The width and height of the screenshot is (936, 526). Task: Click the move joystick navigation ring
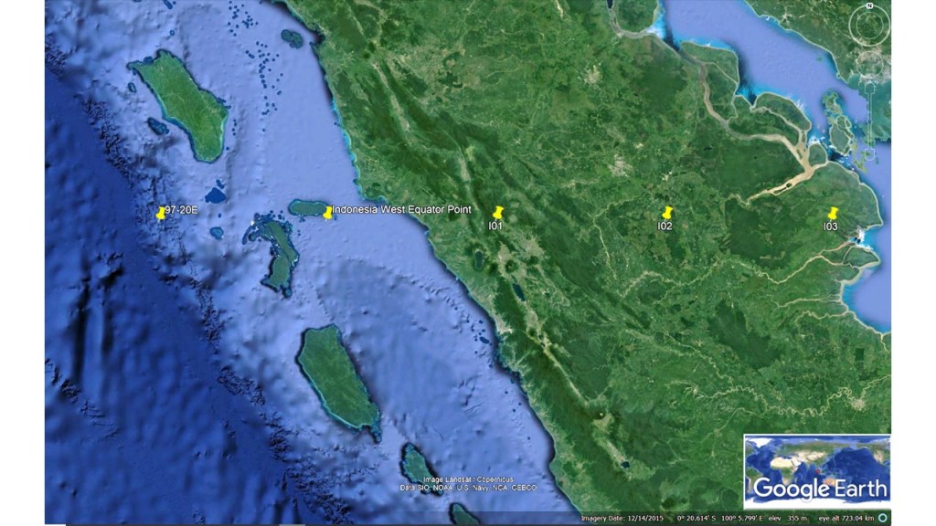point(872,67)
